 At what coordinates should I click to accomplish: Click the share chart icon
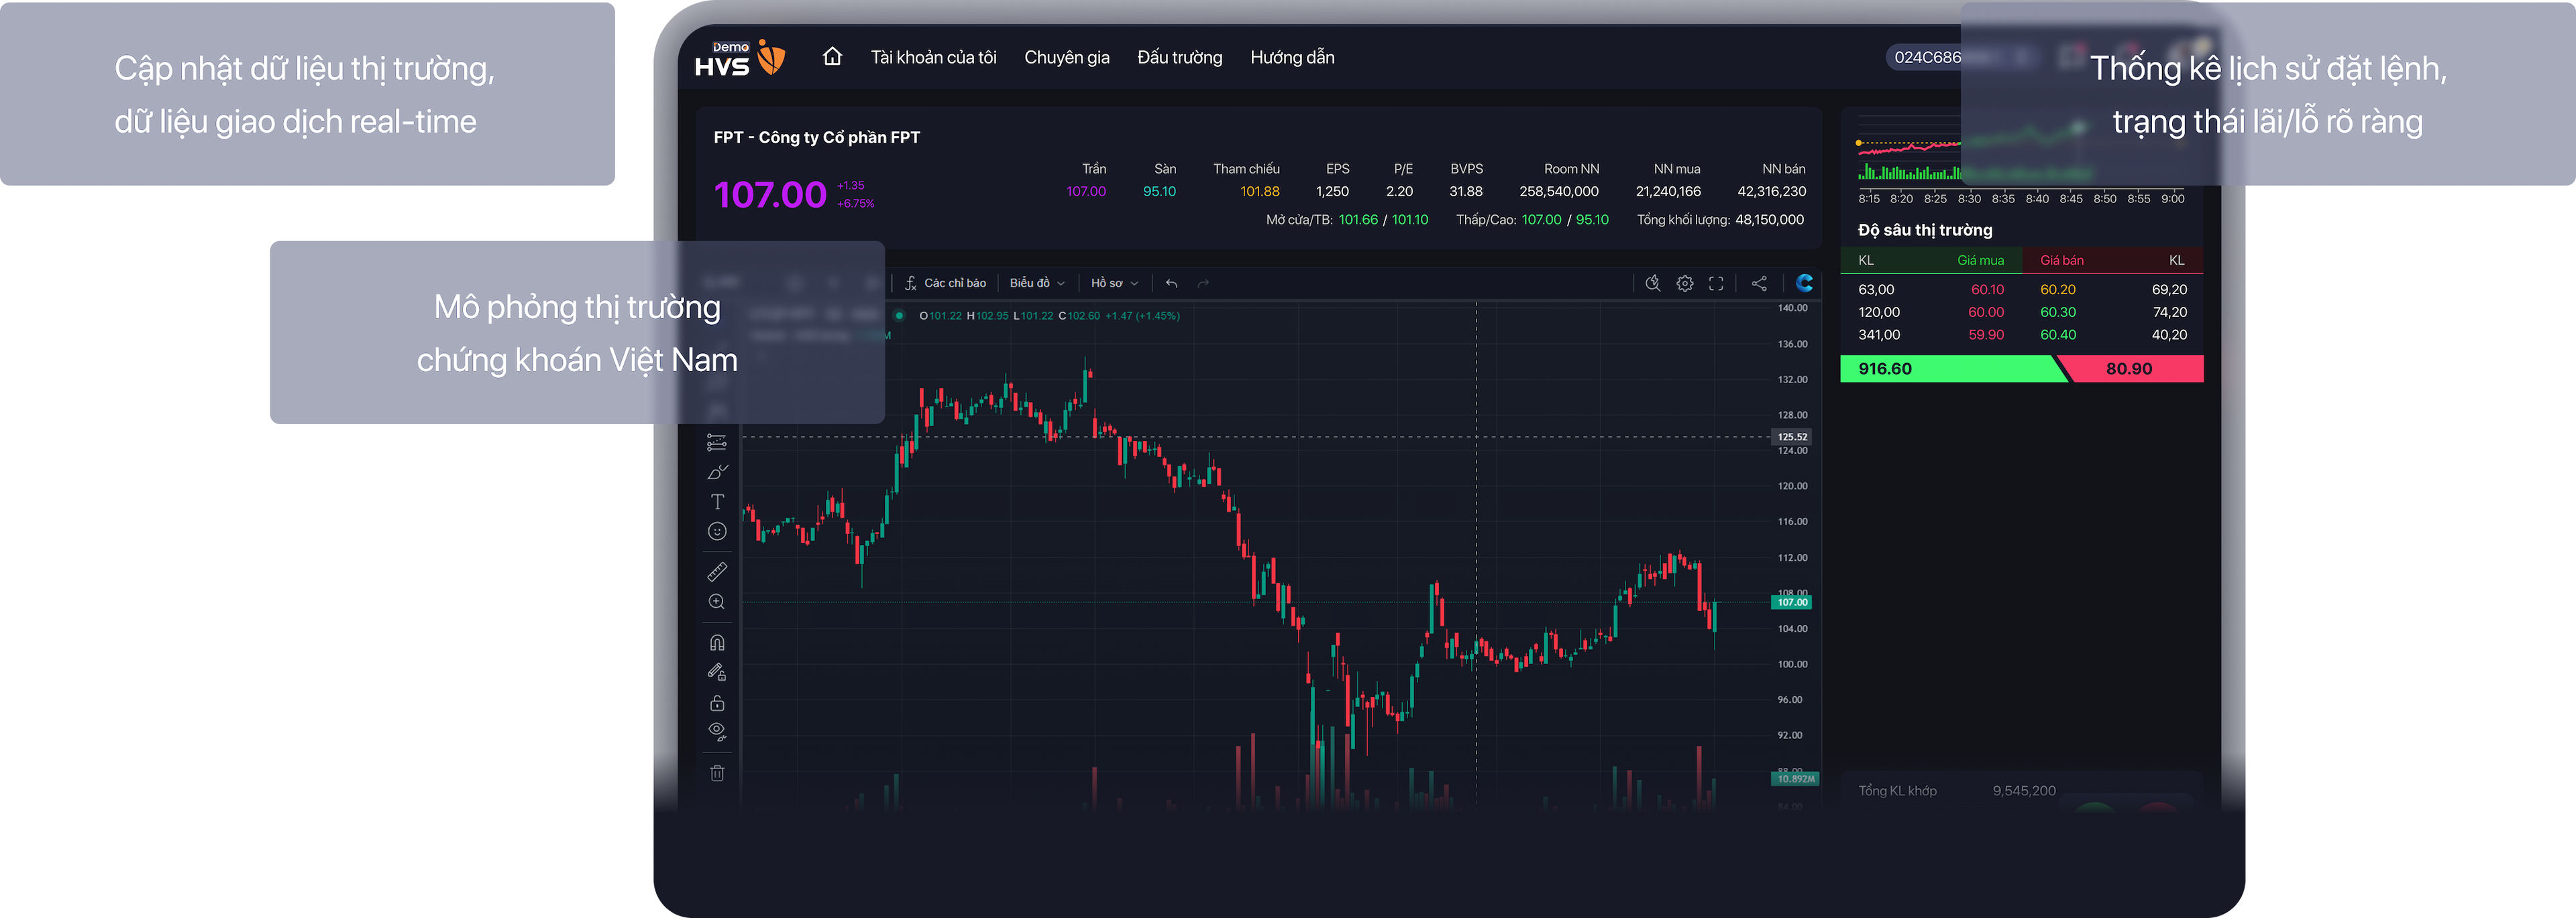point(1759,283)
